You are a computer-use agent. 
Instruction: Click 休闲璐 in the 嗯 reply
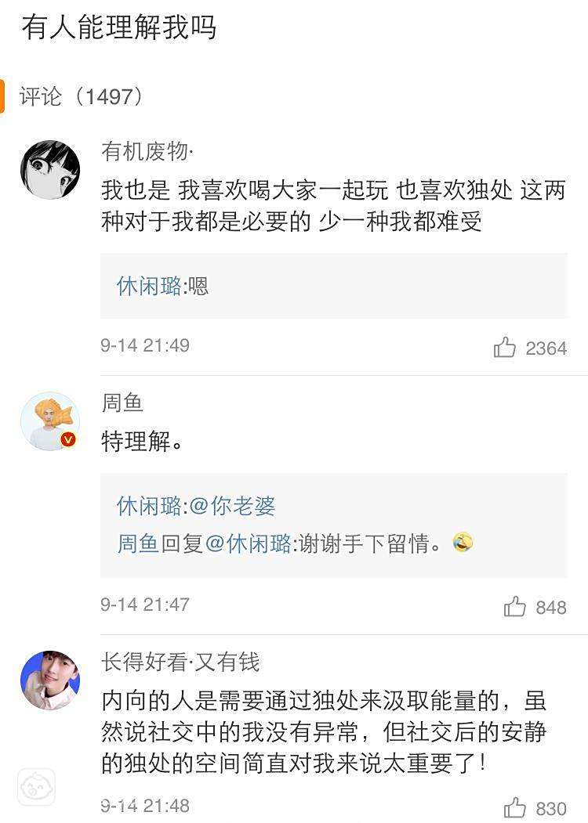coord(149,286)
